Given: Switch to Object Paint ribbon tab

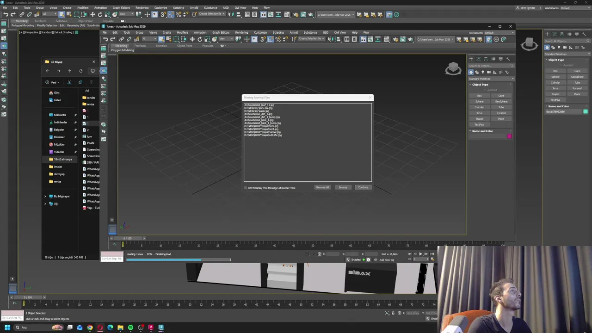Looking at the screenshot, I should click(x=184, y=46).
